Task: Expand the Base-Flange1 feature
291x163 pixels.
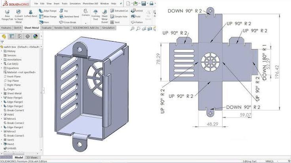Action: 2,97
